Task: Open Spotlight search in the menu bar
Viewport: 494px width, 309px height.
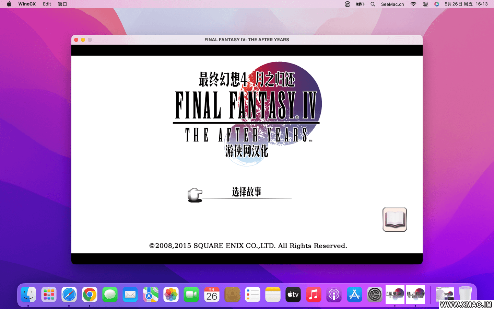Action: coord(373,4)
